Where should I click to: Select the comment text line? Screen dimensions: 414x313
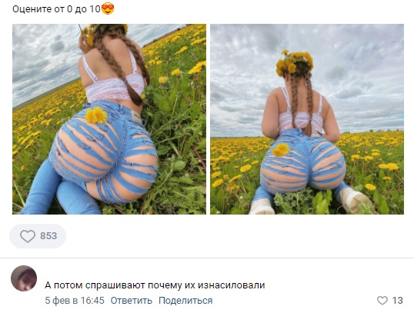[155, 285]
